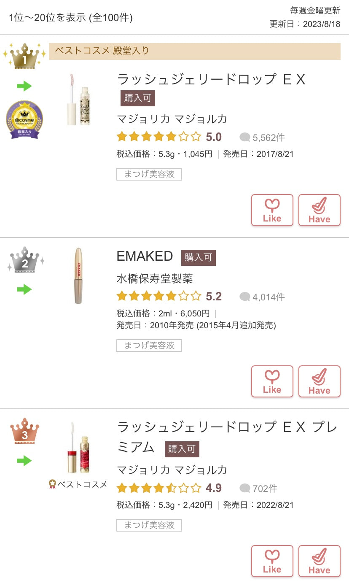Image resolution: width=349 pixels, height=586 pixels.
Task: Click the bronze number 3 crown icon
Action: pyautogui.click(x=24, y=432)
